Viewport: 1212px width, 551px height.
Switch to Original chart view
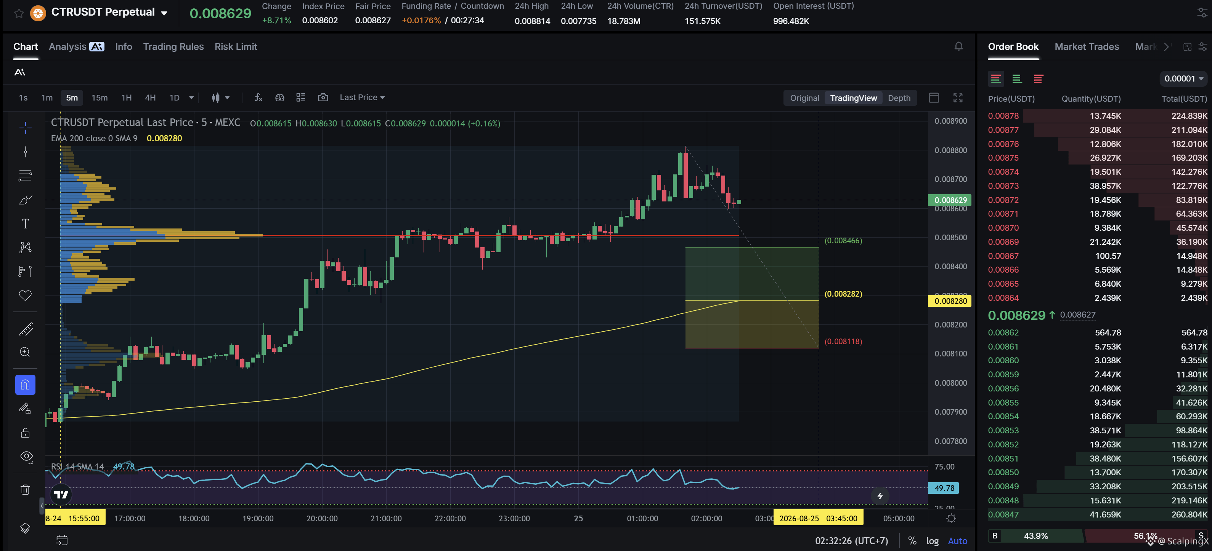pyautogui.click(x=804, y=98)
